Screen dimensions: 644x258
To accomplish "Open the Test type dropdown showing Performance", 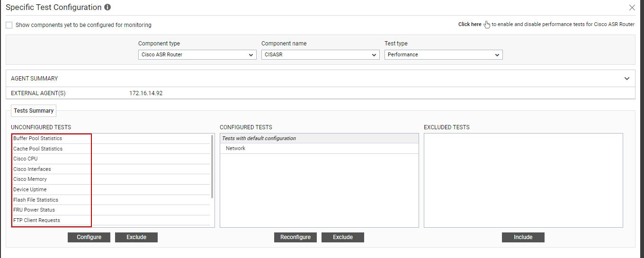I will [444, 55].
